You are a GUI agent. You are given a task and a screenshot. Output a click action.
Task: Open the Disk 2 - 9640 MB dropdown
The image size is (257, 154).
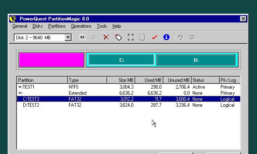click(x=68, y=37)
